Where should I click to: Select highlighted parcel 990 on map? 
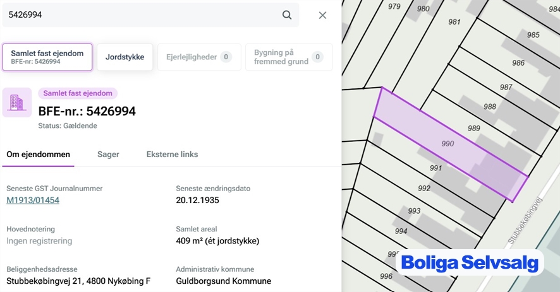pyautogui.click(x=447, y=144)
